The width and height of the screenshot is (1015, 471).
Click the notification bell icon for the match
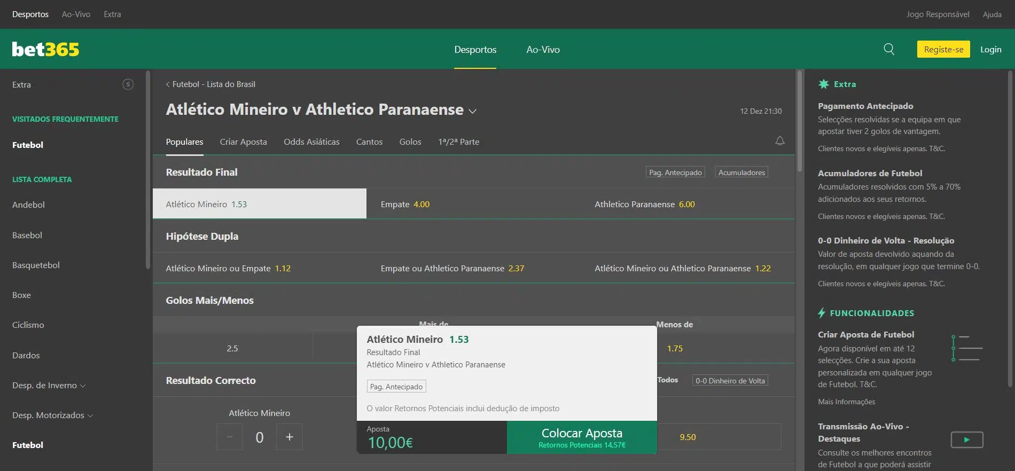(x=780, y=141)
